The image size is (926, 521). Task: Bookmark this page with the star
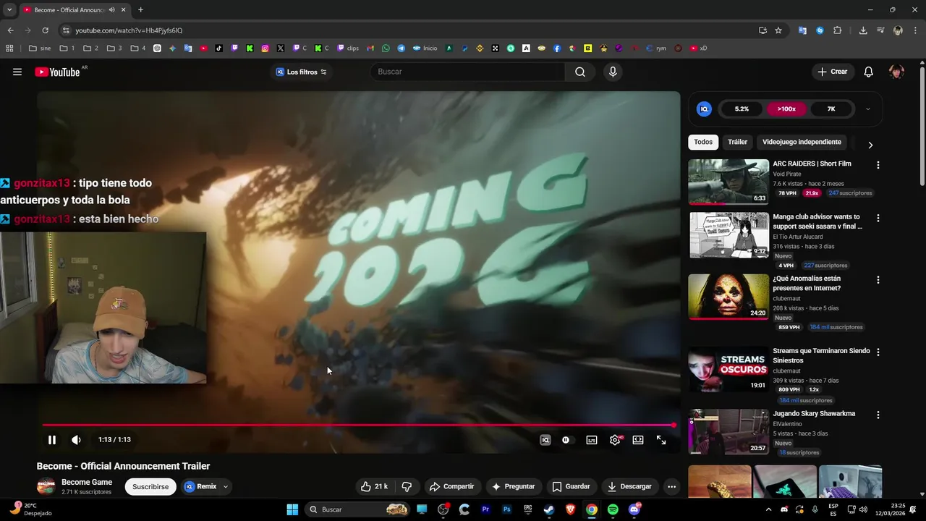point(778,30)
